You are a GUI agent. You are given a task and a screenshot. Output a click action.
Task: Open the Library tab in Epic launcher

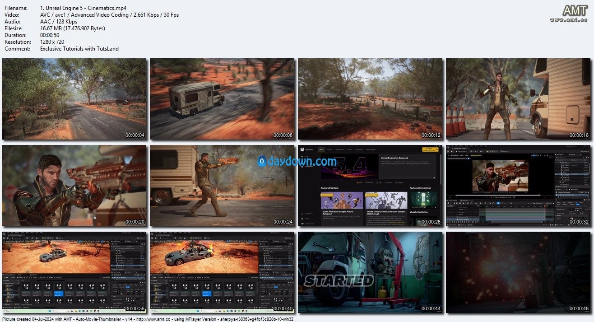click(350, 149)
